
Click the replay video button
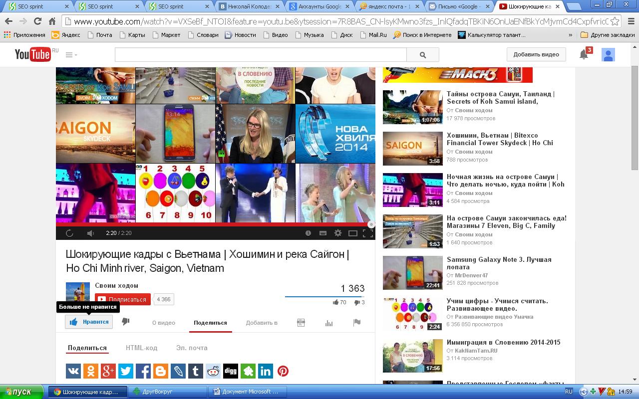(x=69, y=233)
